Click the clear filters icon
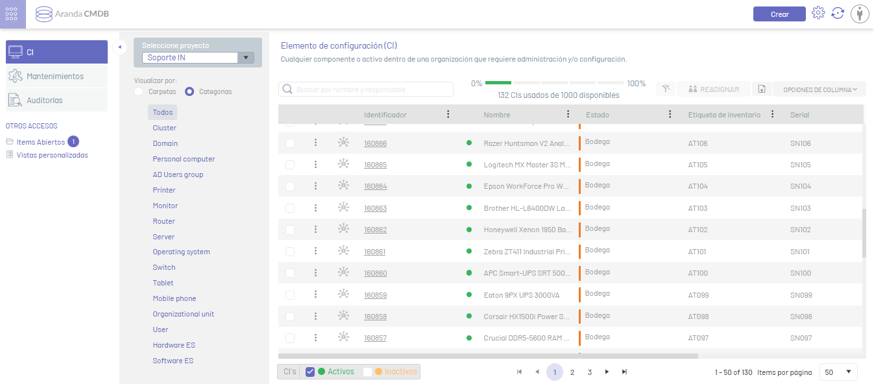Image resolution: width=874 pixels, height=384 pixels. tap(665, 90)
